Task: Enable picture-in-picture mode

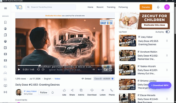Action: coord(106,70)
